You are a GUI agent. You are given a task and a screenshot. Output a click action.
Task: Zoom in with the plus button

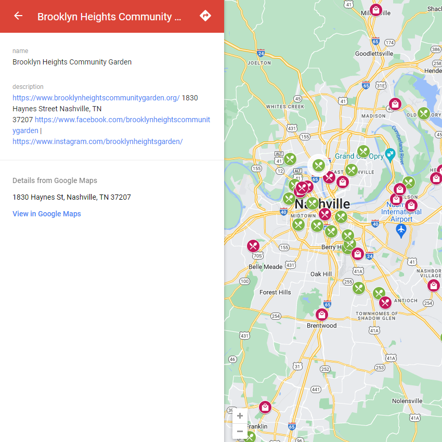240,416
